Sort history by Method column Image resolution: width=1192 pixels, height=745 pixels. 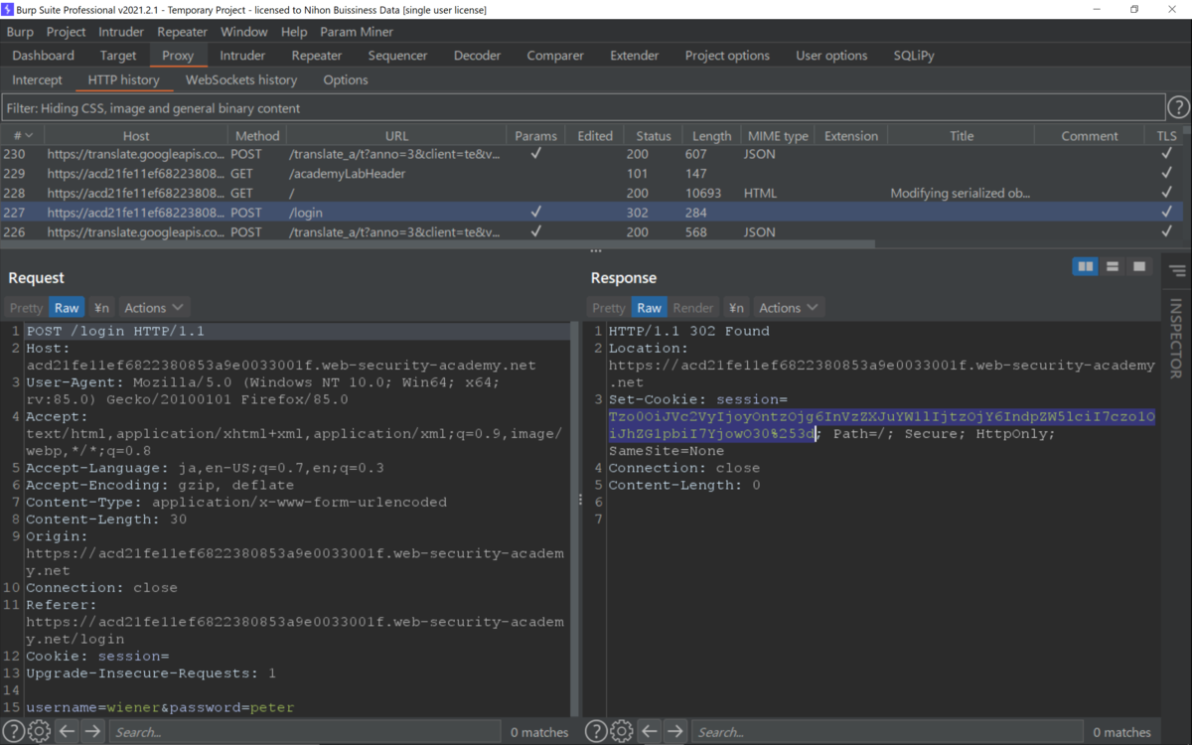pyautogui.click(x=257, y=136)
